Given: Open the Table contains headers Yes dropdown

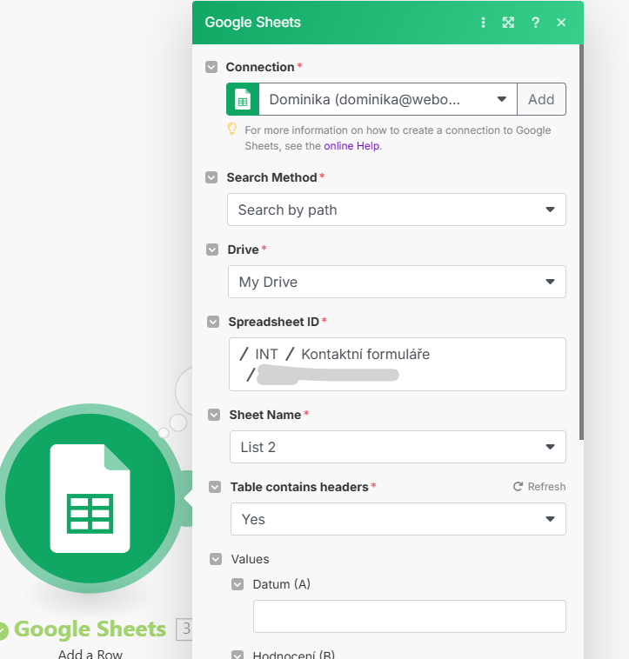Looking at the screenshot, I should 398,519.
